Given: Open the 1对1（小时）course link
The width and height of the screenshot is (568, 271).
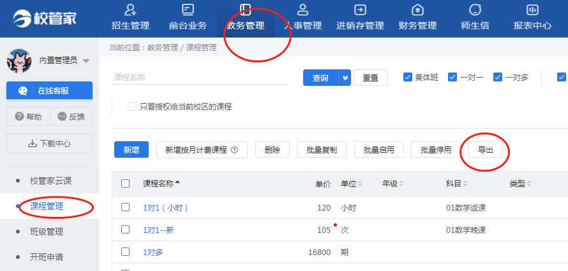Looking at the screenshot, I should (x=165, y=208).
